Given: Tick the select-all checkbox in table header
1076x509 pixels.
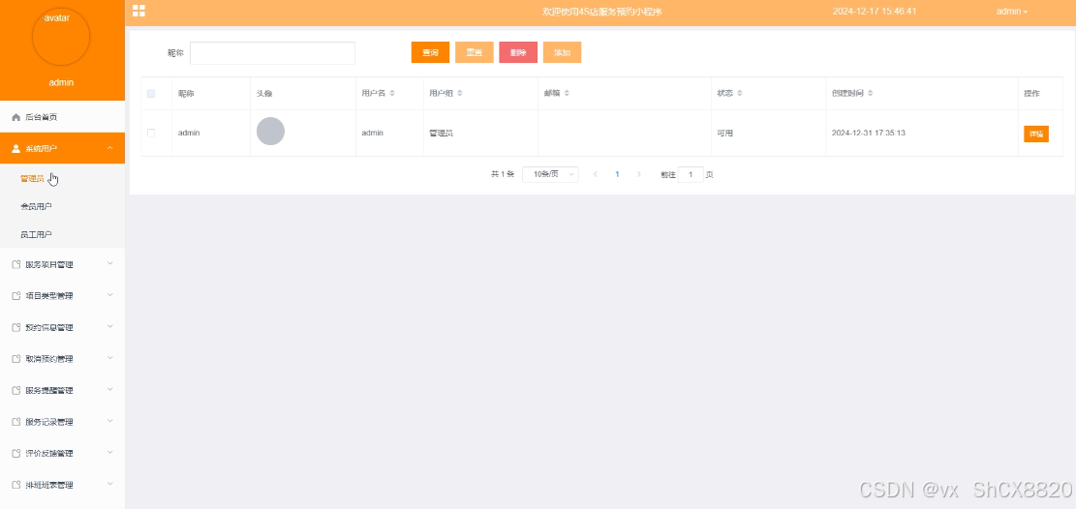Looking at the screenshot, I should point(151,93).
